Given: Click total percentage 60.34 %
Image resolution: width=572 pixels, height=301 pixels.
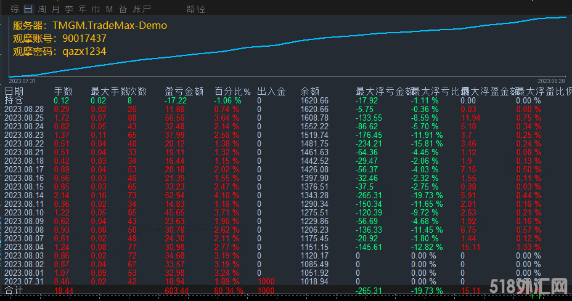Looking at the screenshot, I should point(229,291).
